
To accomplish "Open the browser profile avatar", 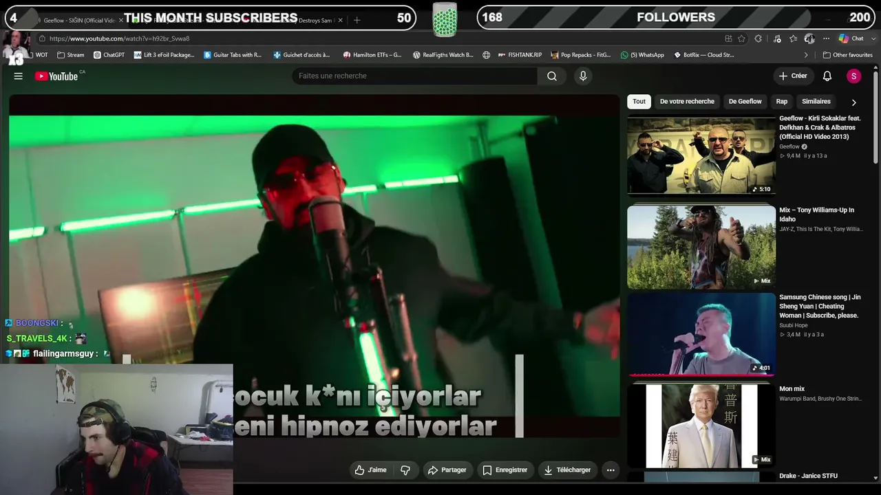I will click(809, 38).
